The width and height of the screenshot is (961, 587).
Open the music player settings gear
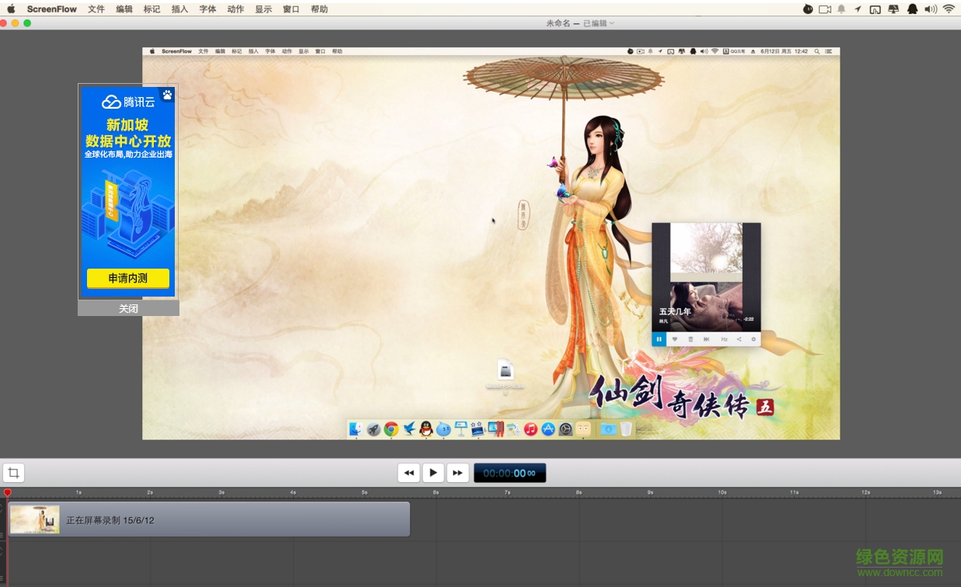click(754, 339)
